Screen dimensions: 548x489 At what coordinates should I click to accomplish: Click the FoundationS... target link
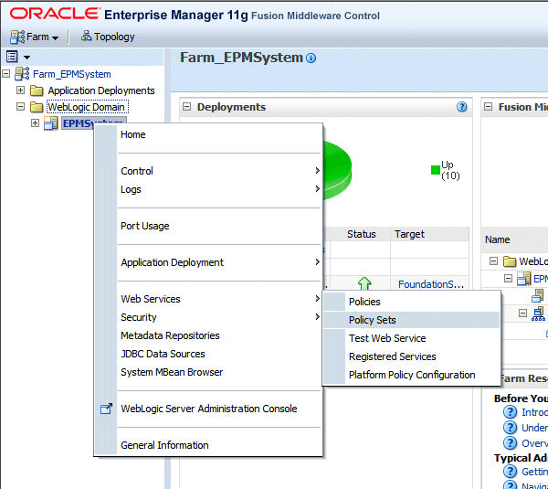[430, 284]
